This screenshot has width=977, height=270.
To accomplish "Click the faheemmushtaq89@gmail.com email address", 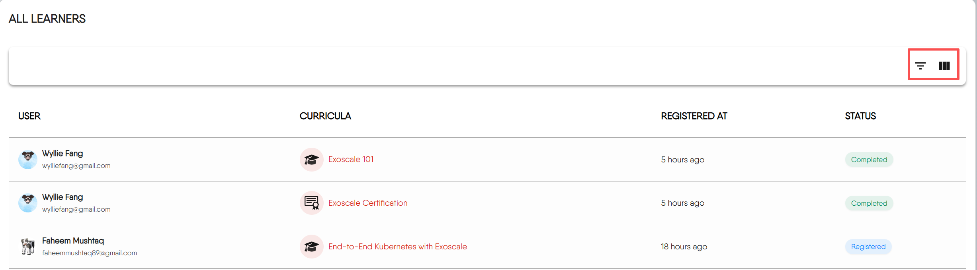I will pyautogui.click(x=90, y=253).
